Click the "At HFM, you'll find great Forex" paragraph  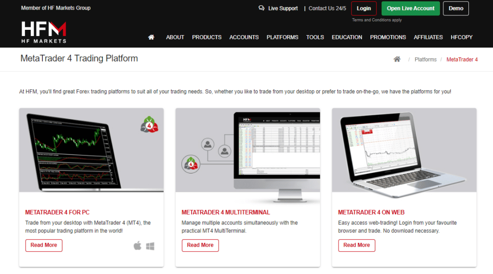tap(235, 92)
